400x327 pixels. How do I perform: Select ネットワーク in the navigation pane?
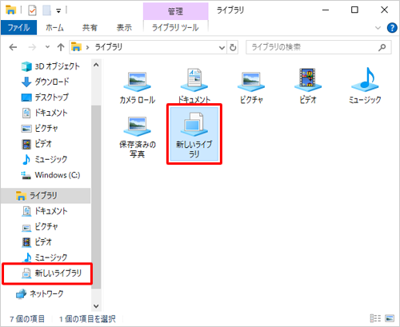(x=39, y=293)
